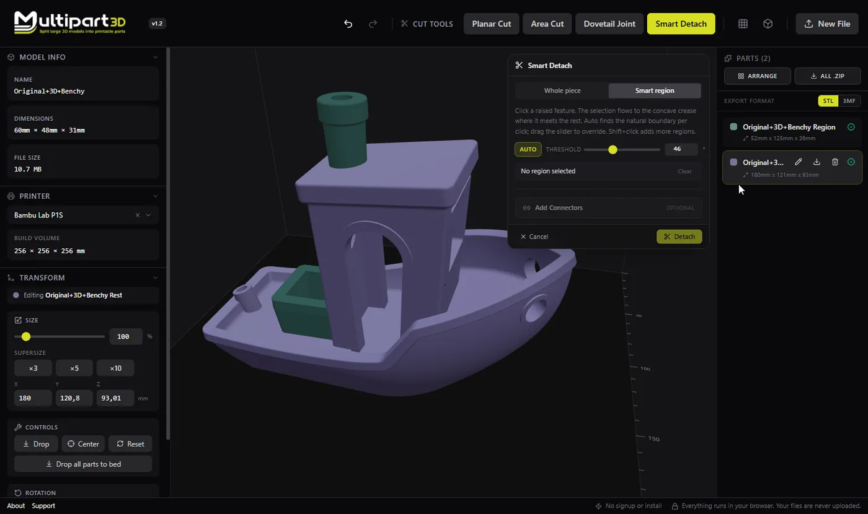Click the threshold value field showing 46
The height and width of the screenshot is (514, 868).
tap(681, 149)
